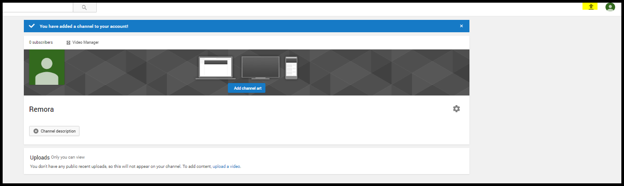This screenshot has height=186, width=624.
Task: Dismiss the channel added notification
Action: tap(461, 26)
